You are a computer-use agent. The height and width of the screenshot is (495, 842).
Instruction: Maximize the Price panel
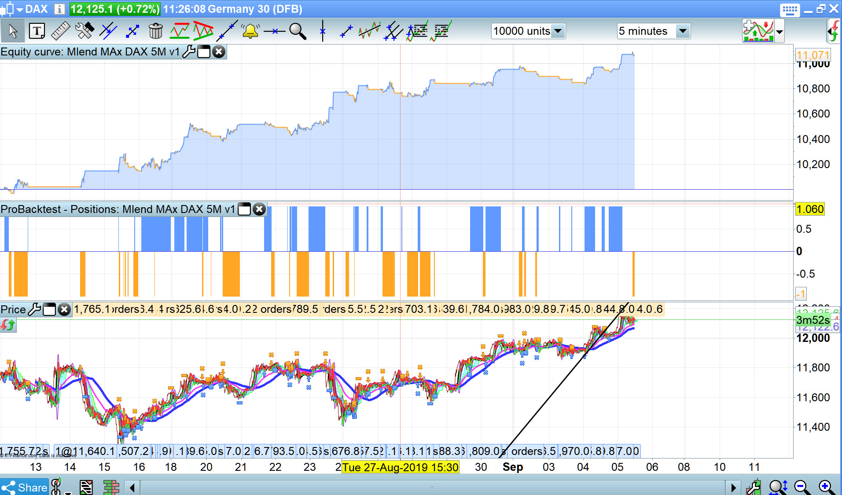point(49,310)
